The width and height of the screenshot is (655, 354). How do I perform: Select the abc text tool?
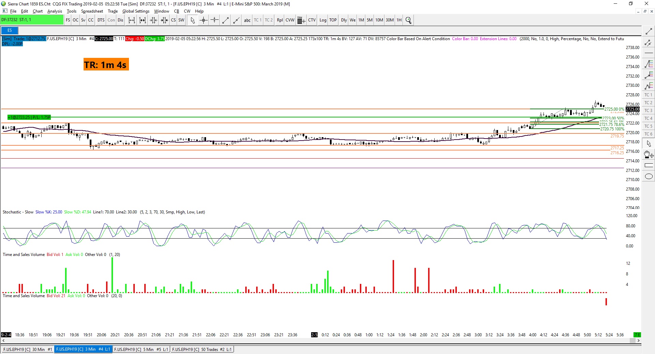coord(247,20)
